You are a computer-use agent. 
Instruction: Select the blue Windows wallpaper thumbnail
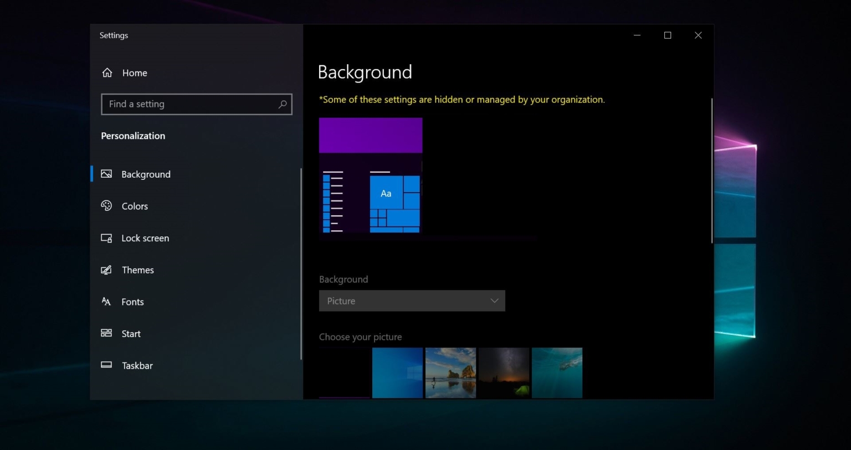397,373
